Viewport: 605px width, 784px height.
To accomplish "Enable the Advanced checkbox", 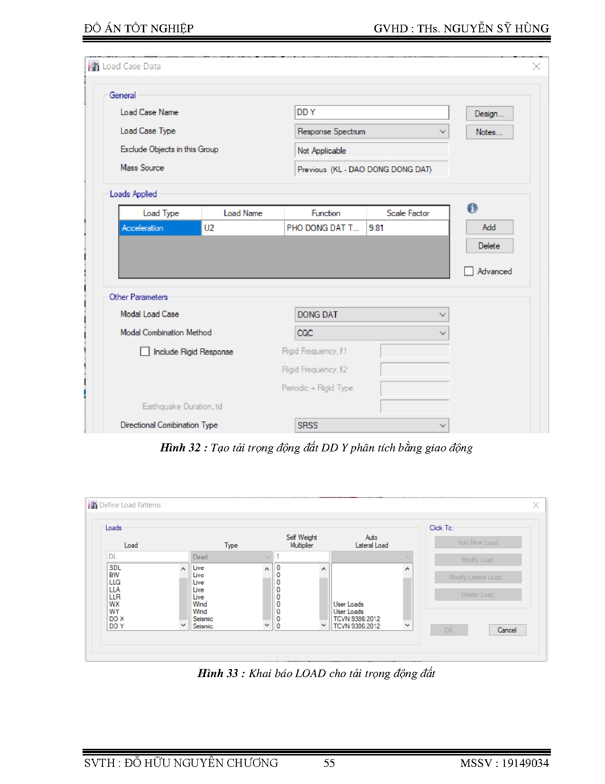I will tap(469, 271).
